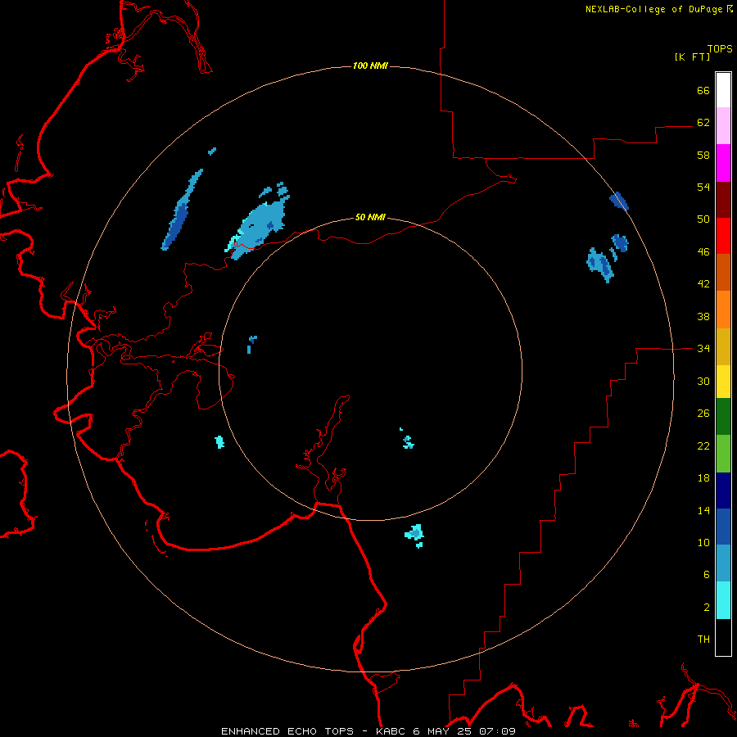The image size is (737, 737).
Task: Click the 18 value on the legend
Action: (x=703, y=478)
